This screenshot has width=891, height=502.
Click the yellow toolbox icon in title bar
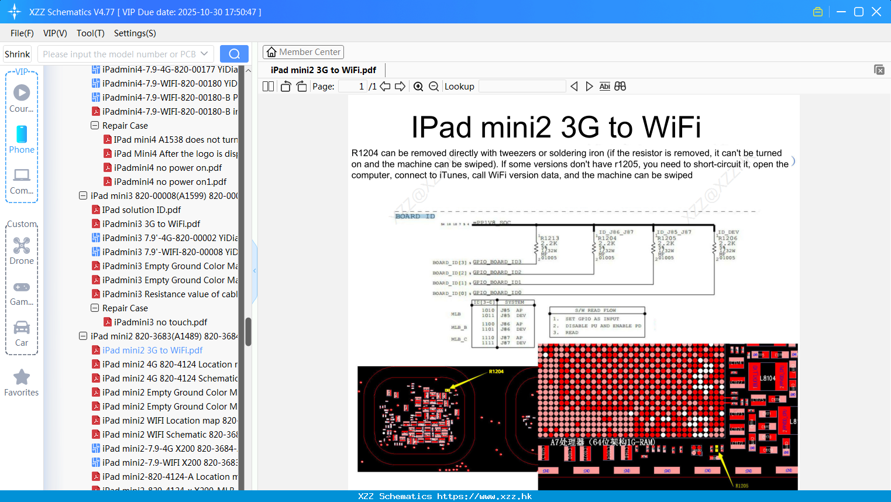pyautogui.click(x=818, y=12)
